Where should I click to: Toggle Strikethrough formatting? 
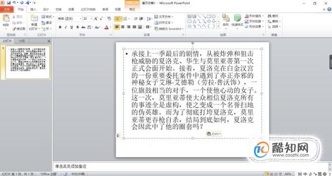click(x=83, y=27)
